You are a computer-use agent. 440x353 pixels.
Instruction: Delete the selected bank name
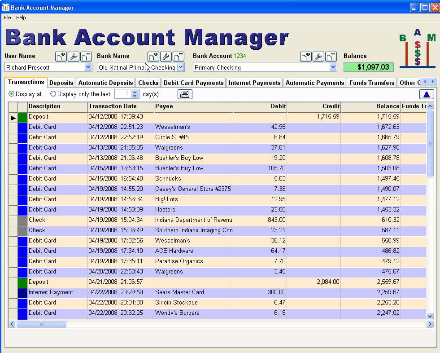tap(179, 57)
